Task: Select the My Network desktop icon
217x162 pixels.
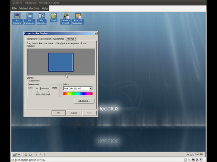Action: (x=42, y=18)
